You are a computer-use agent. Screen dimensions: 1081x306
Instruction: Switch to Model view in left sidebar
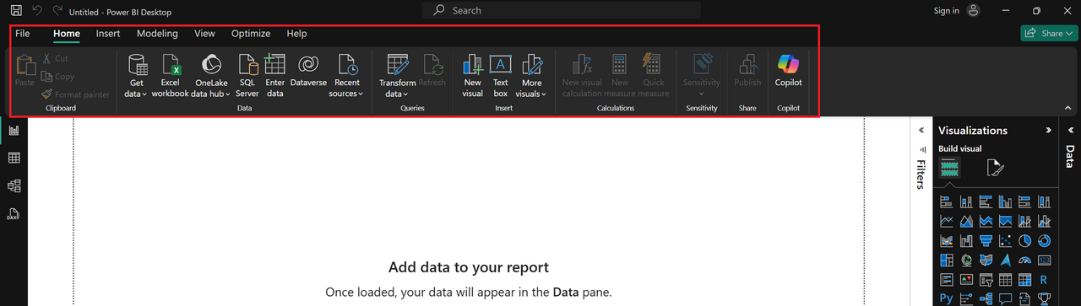[14, 186]
